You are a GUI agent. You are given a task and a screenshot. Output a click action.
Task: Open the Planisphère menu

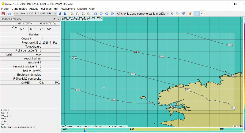[68, 9]
